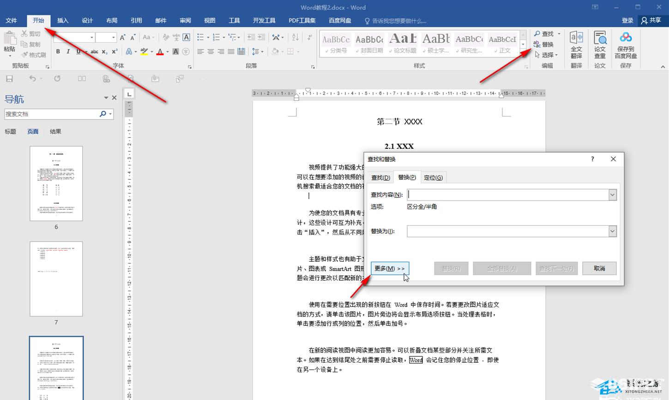Open search options dropdown in navigation pane
Image resolution: width=669 pixels, height=400 pixels.
click(x=110, y=114)
